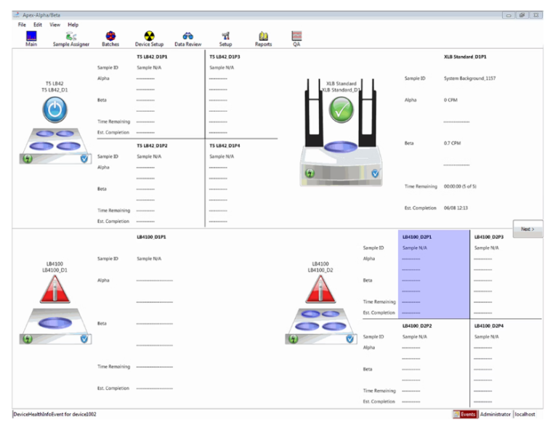Click blue shield checkmark on XLB device
The width and height of the screenshot is (558, 422).
(375, 174)
